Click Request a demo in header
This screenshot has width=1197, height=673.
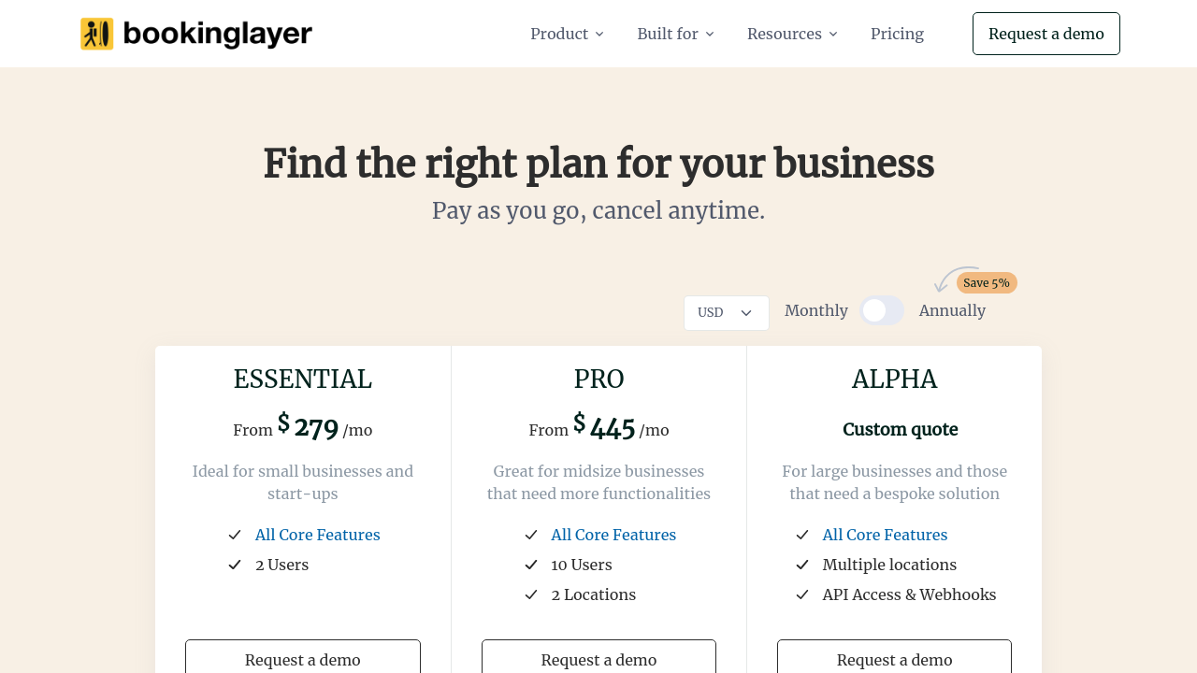(x=1046, y=34)
